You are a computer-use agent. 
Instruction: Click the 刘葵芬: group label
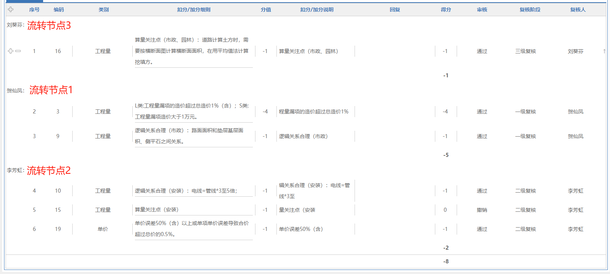point(15,25)
